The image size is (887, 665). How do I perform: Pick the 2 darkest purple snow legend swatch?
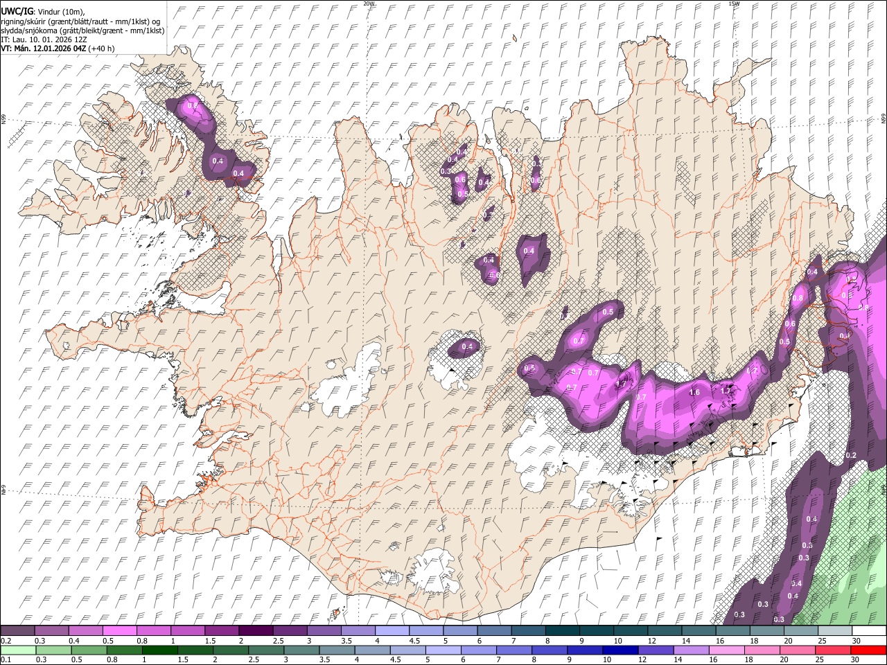[x=256, y=631]
